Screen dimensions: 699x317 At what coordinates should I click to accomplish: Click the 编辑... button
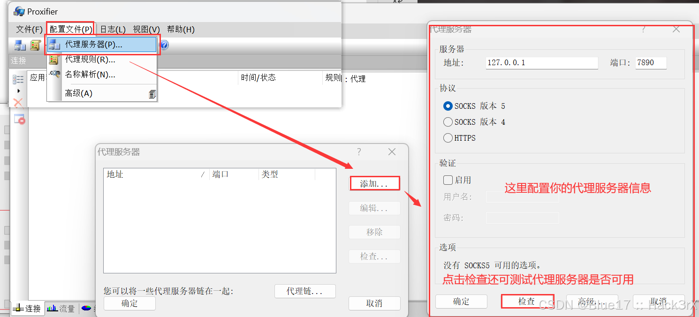click(x=374, y=208)
